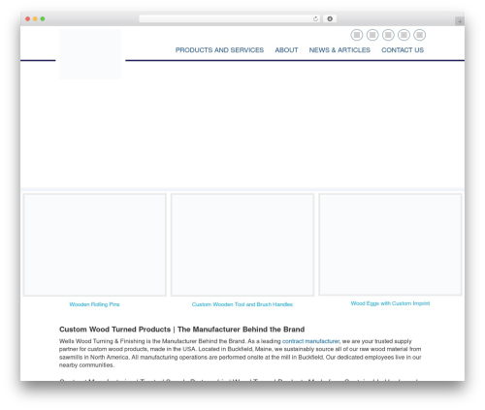The width and height of the screenshot is (485, 410).
Task: Open Custom Wooden Tool and Brush Handles link
Action: (242, 304)
